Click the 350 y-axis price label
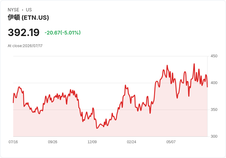This screenshot has width=226, height=158. click(214, 110)
